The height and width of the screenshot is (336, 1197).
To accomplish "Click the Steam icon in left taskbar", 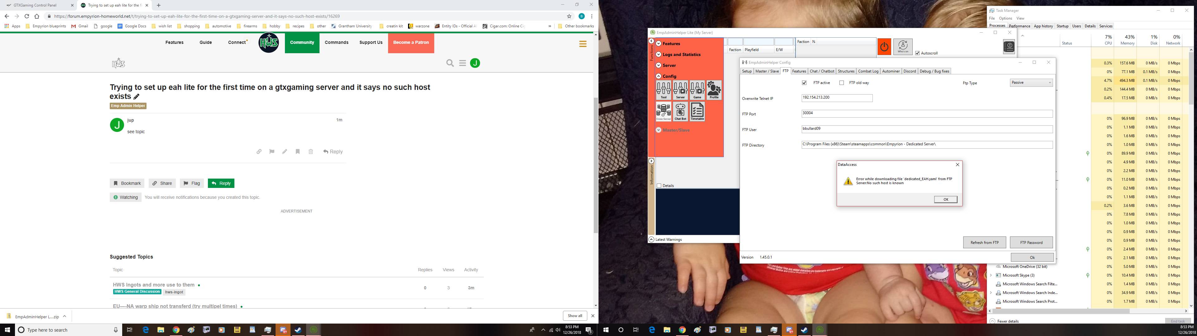I will (298, 330).
